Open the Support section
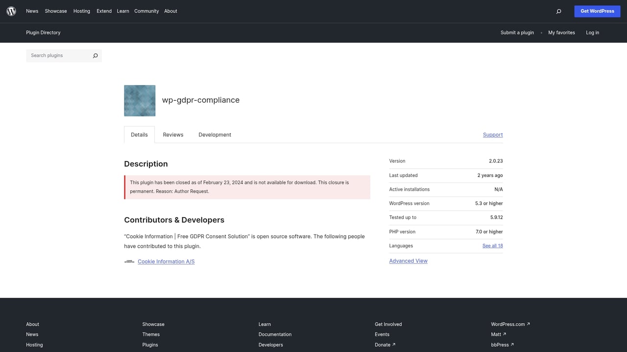This screenshot has height=352, width=627. [x=493, y=134]
